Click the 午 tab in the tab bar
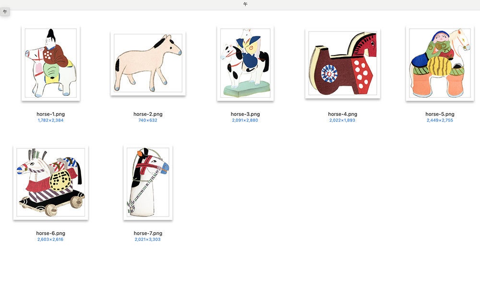The image size is (480, 296). tap(5, 12)
